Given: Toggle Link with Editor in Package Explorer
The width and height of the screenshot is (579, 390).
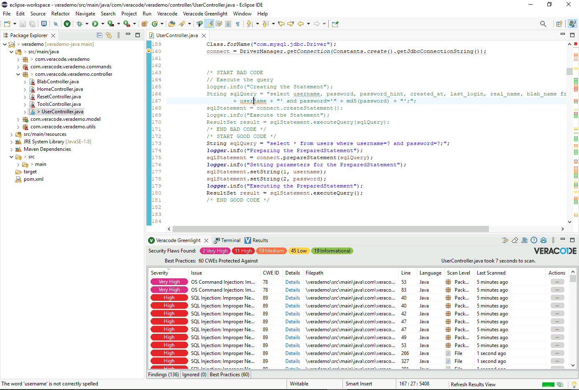Looking at the screenshot, I should click(x=109, y=35).
